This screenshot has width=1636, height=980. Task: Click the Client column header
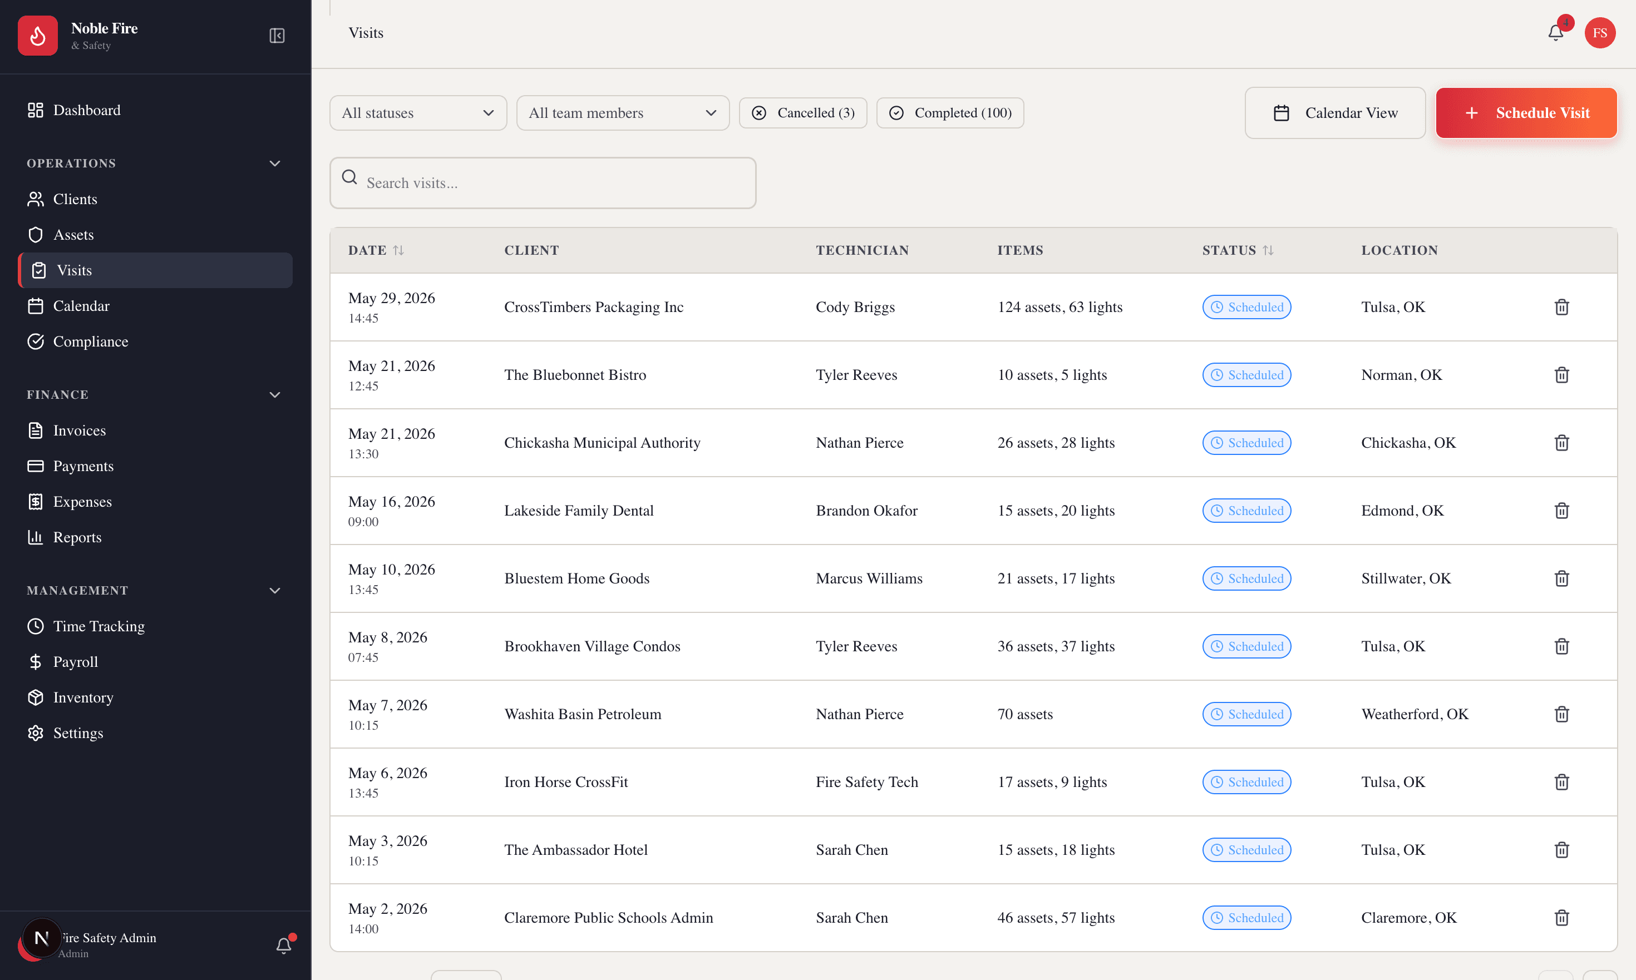coord(531,250)
